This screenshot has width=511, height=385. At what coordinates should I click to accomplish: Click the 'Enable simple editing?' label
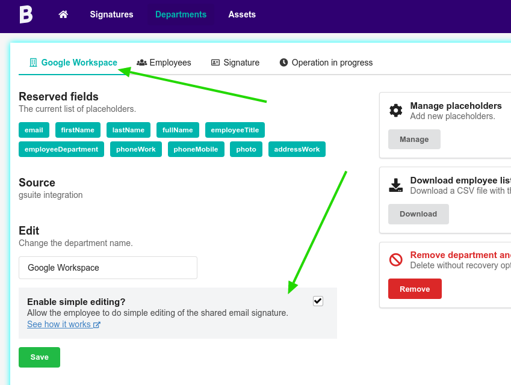pyautogui.click(x=76, y=302)
